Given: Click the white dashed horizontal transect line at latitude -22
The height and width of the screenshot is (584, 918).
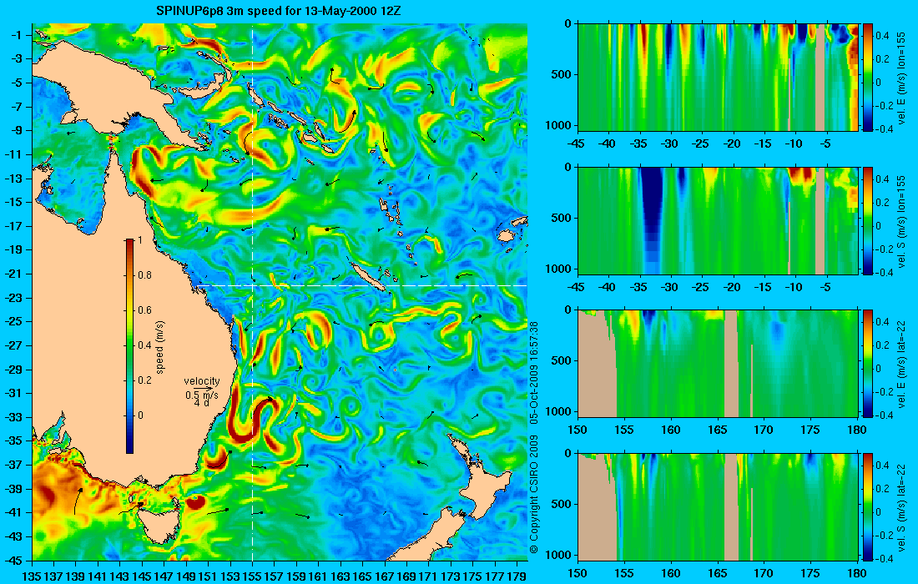Looking at the screenshot, I should (364, 285).
